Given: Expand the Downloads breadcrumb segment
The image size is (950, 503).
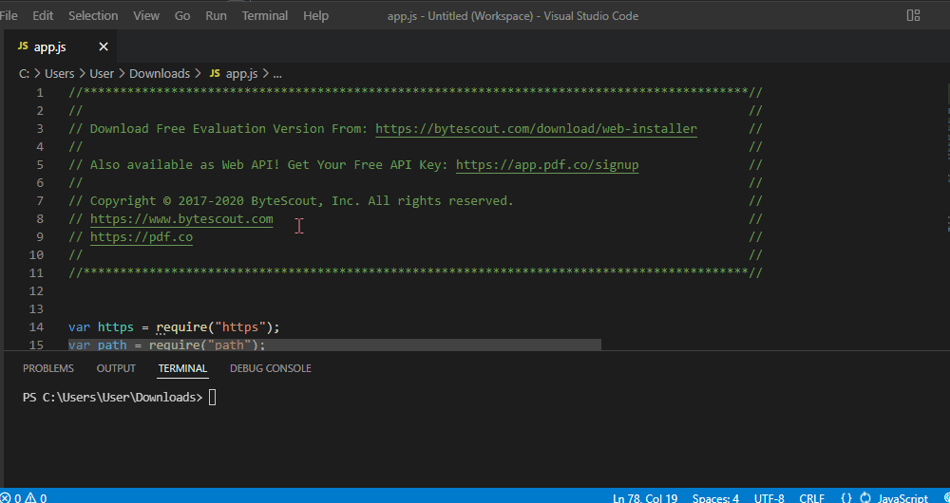Looking at the screenshot, I should pyautogui.click(x=160, y=74).
